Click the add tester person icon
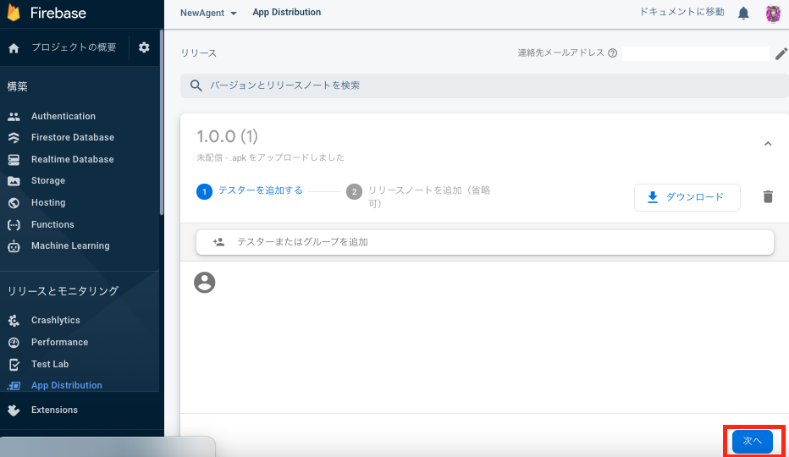The width and height of the screenshot is (789, 457). pyautogui.click(x=218, y=242)
